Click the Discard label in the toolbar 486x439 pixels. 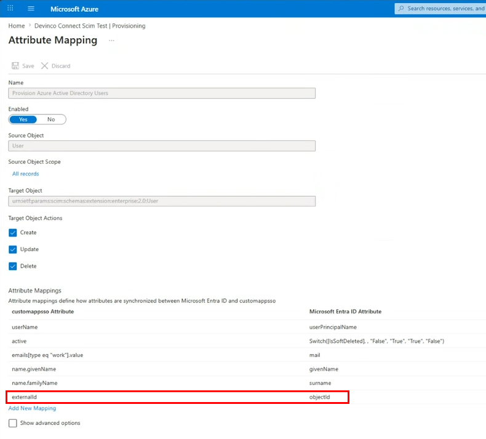click(x=61, y=66)
